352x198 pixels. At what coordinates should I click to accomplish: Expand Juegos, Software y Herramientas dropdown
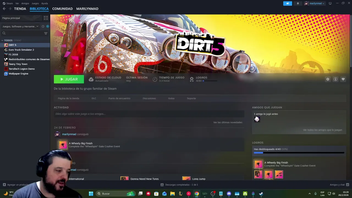tap(21, 26)
